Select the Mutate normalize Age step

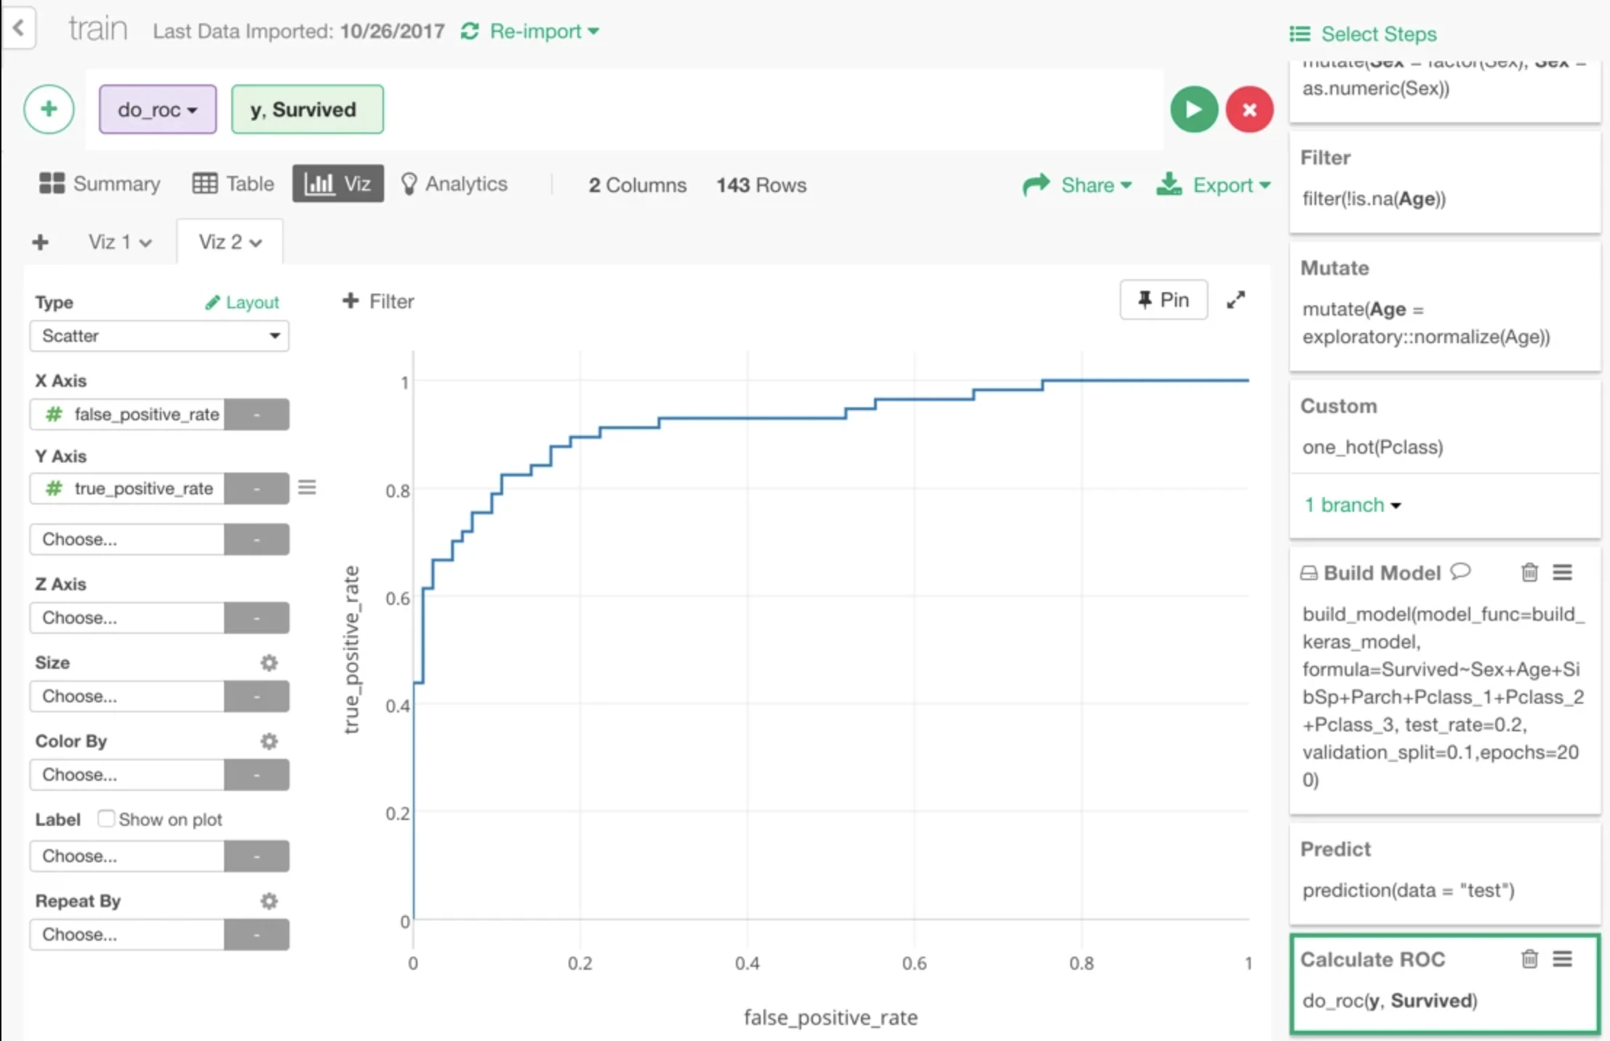(x=1445, y=307)
